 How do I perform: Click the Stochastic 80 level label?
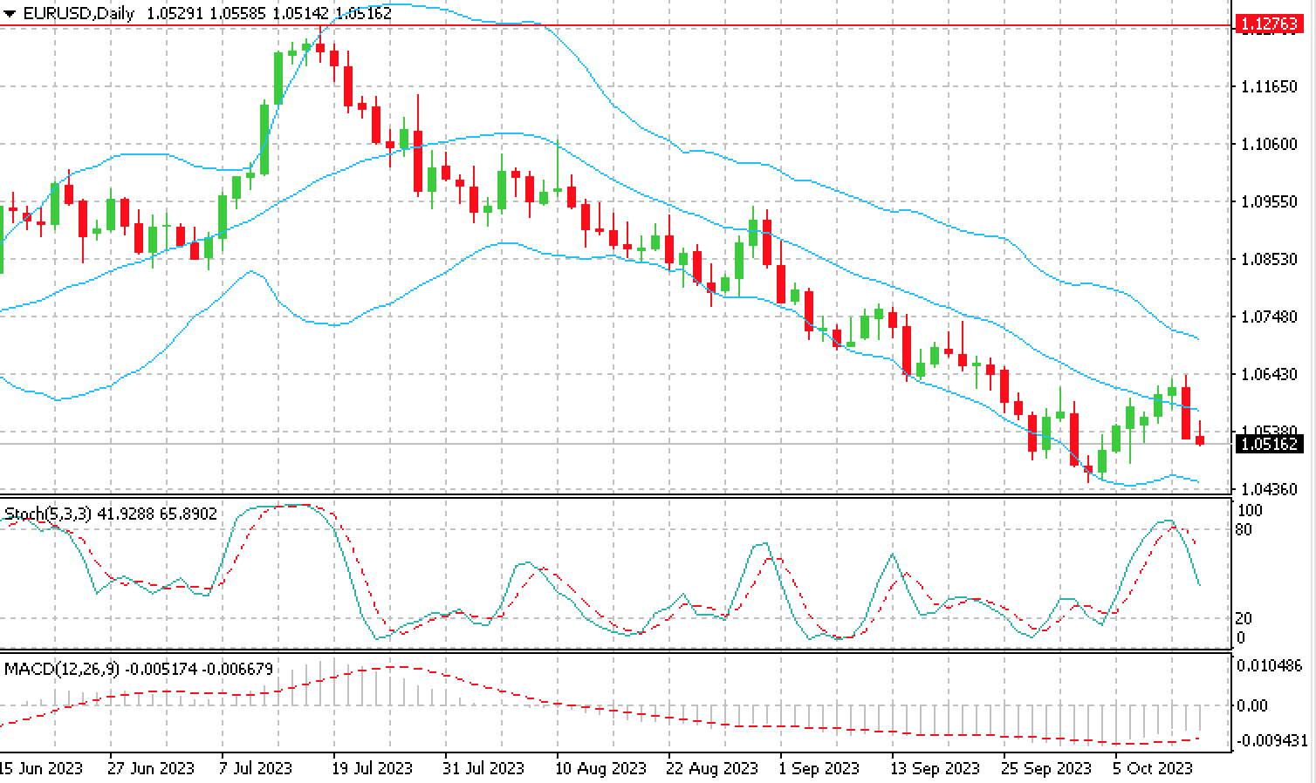click(x=1244, y=529)
